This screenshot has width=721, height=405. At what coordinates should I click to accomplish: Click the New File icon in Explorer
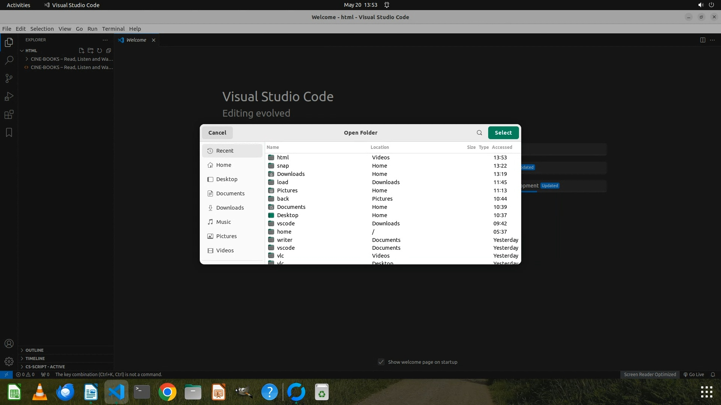point(81,51)
